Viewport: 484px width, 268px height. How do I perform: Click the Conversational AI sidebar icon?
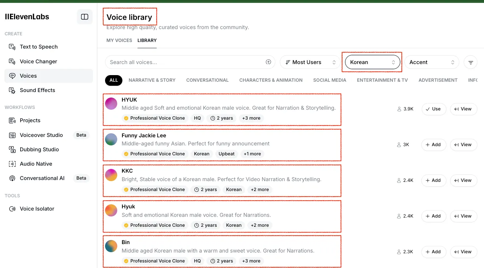click(x=12, y=178)
